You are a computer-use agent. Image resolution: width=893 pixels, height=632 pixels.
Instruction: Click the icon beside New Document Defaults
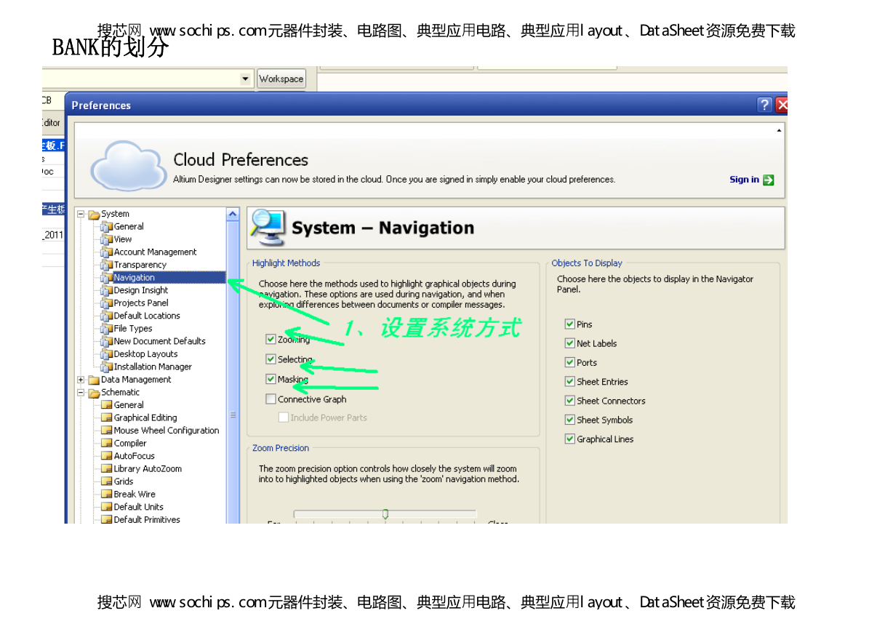point(107,341)
